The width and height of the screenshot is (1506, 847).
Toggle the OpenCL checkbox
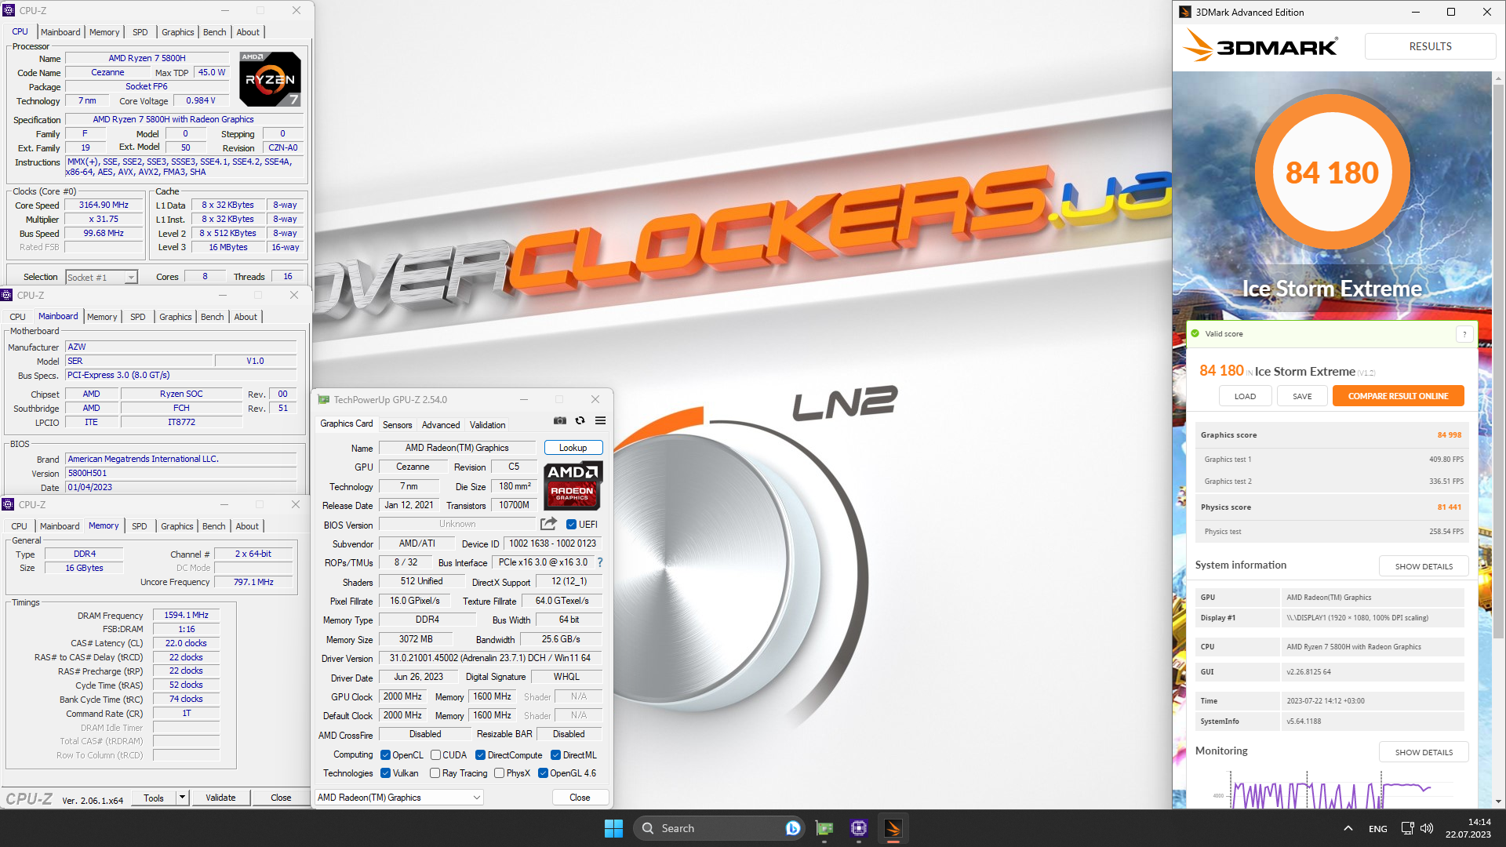tap(386, 755)
